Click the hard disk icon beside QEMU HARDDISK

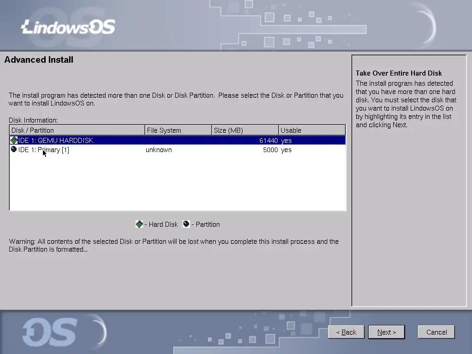14,140
